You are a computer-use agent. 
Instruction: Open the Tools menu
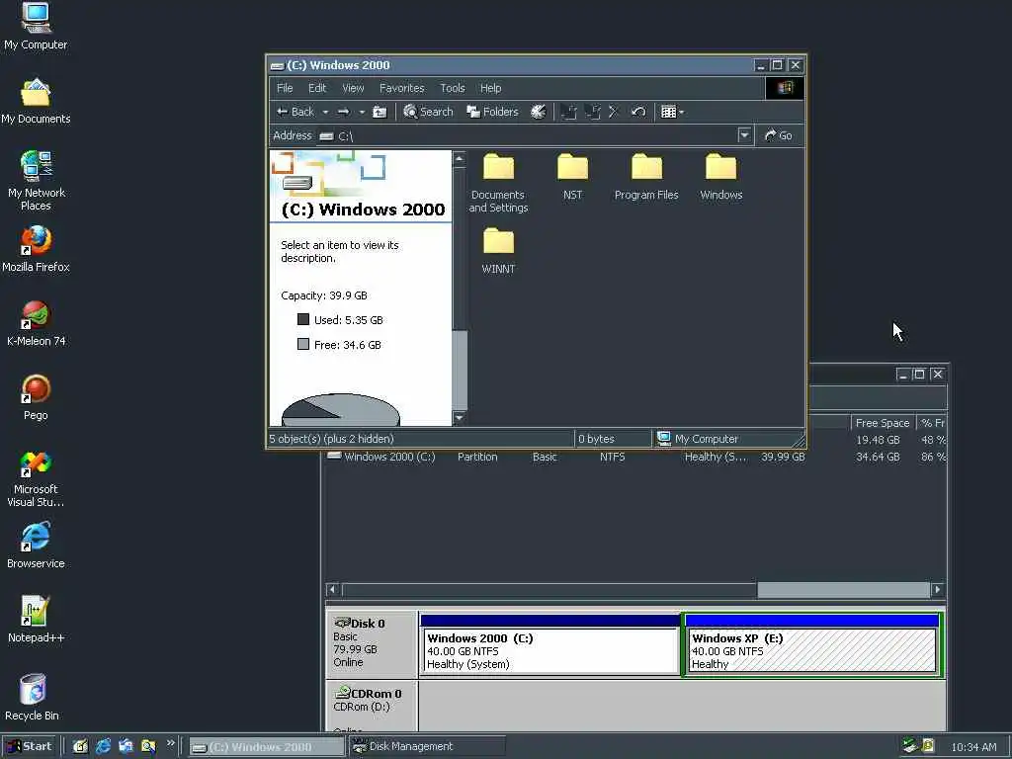tap(453, 88)
